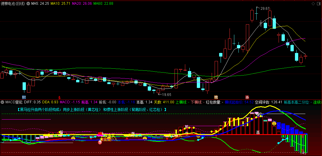The width and height of the screenshot is (322, 156).
Task: Click the DIFF: 0.35 value
Action: (32, 102)
